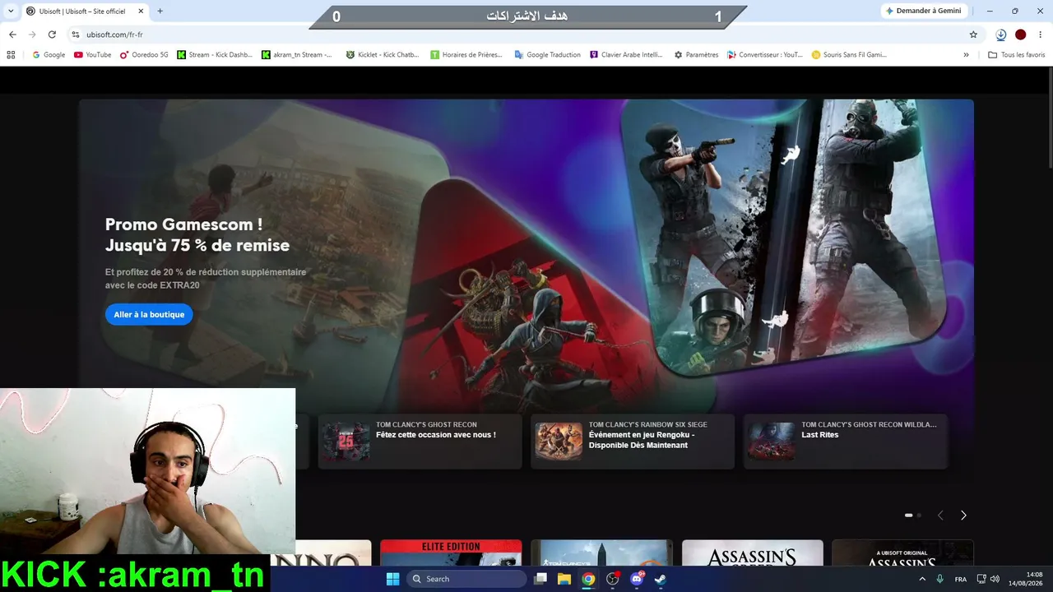Show the next carousel slide arrow
The image size is (1053, 592).
point(963,516)
